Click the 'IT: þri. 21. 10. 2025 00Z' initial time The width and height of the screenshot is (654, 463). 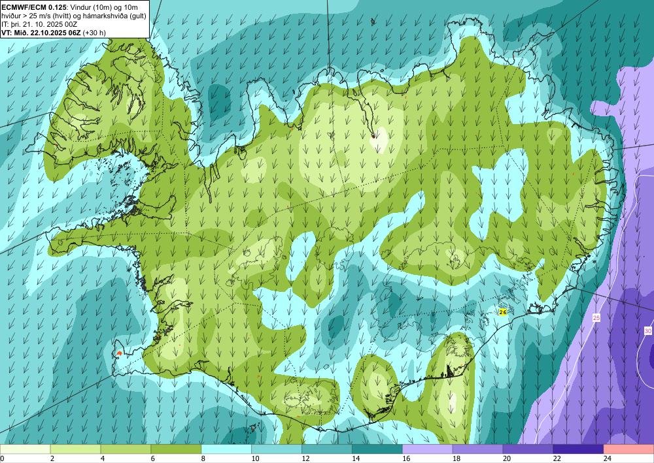point(39,24)
